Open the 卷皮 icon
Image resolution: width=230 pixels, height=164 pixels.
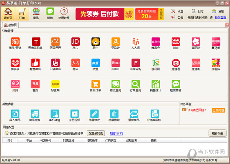tap(35, 84)
